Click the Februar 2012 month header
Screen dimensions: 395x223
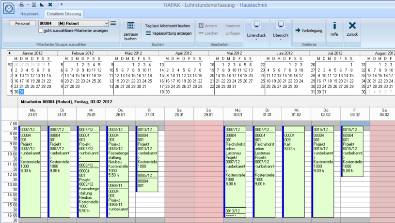tap(82, 53)
